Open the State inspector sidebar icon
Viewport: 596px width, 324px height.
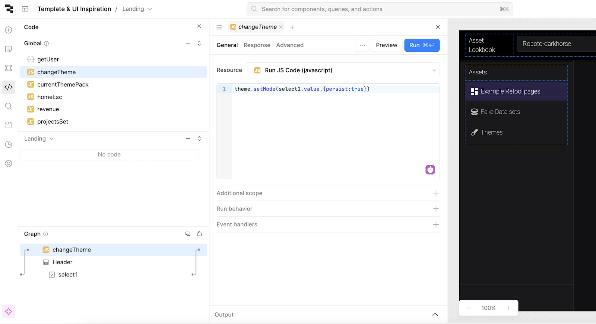click(9, 125)
